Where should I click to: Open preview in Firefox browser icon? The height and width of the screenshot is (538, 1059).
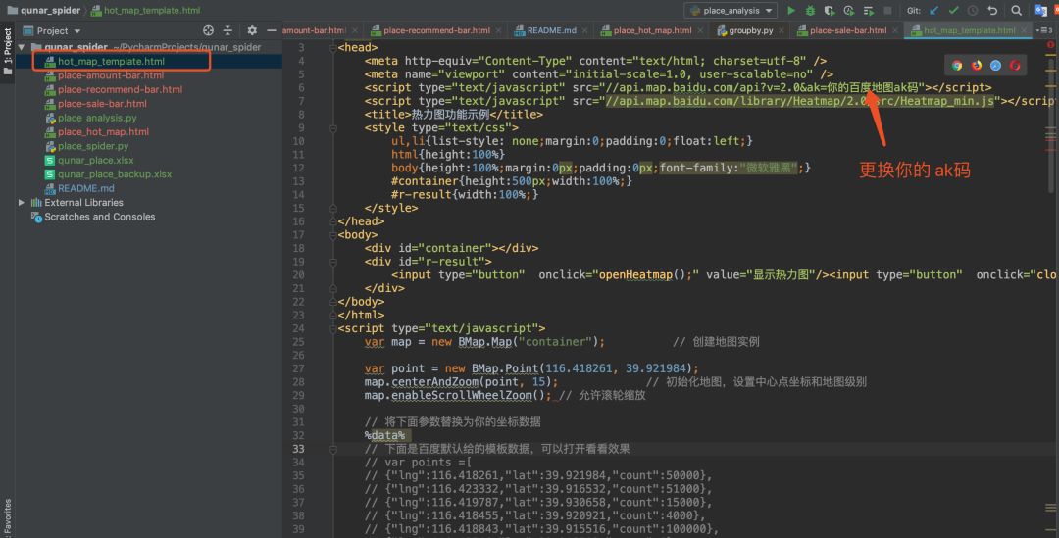click(x=977, y=66)
